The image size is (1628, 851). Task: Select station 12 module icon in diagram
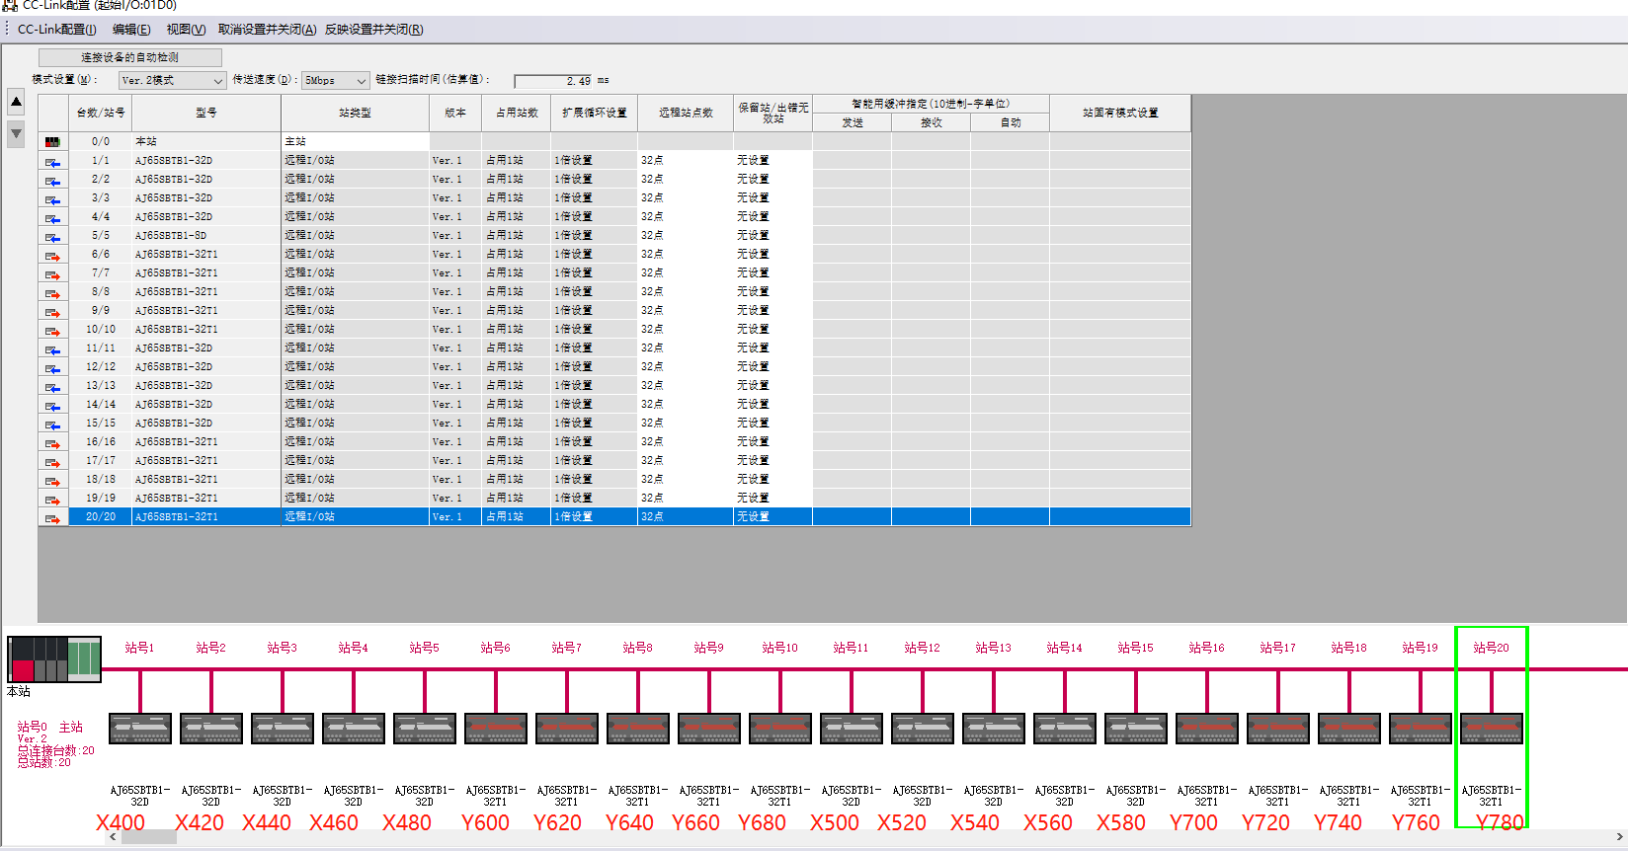pyautogui.click(x=923, y=729)
